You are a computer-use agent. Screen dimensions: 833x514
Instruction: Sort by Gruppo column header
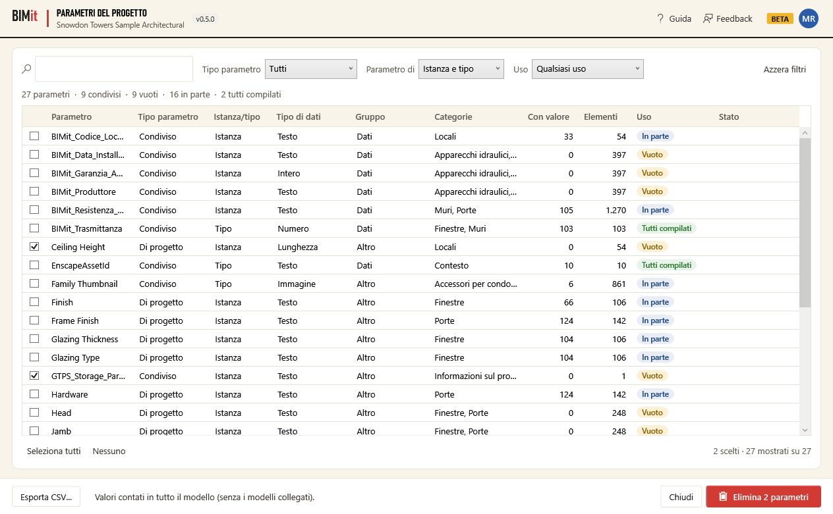click(x=370, y=116)
